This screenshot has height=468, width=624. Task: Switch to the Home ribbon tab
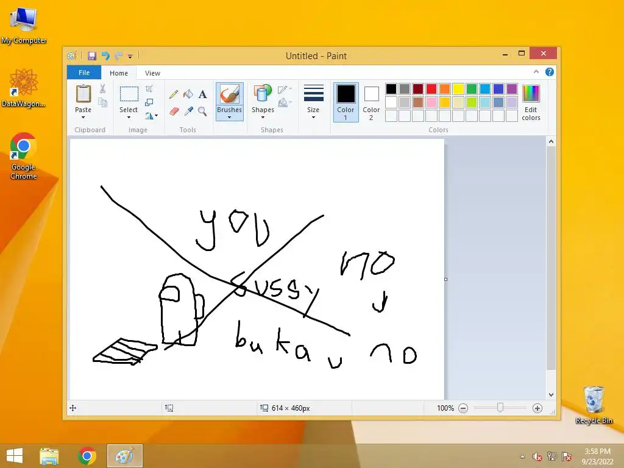coord(119,73)
